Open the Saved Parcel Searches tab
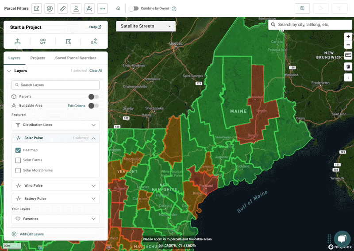This screenshot has height=251, width=354. [x=76, y=58]
